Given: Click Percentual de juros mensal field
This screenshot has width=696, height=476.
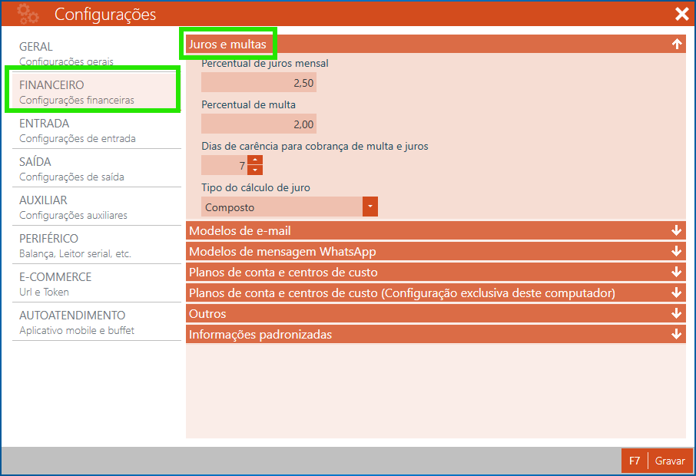Looking at the screenshot, I should tap(258, 83).
